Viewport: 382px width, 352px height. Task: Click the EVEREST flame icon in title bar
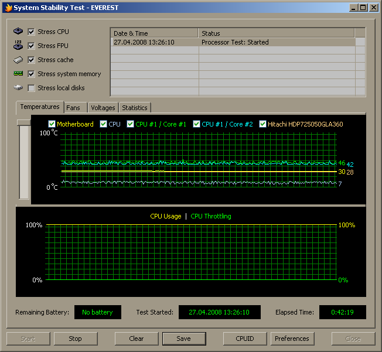(8, 7)
